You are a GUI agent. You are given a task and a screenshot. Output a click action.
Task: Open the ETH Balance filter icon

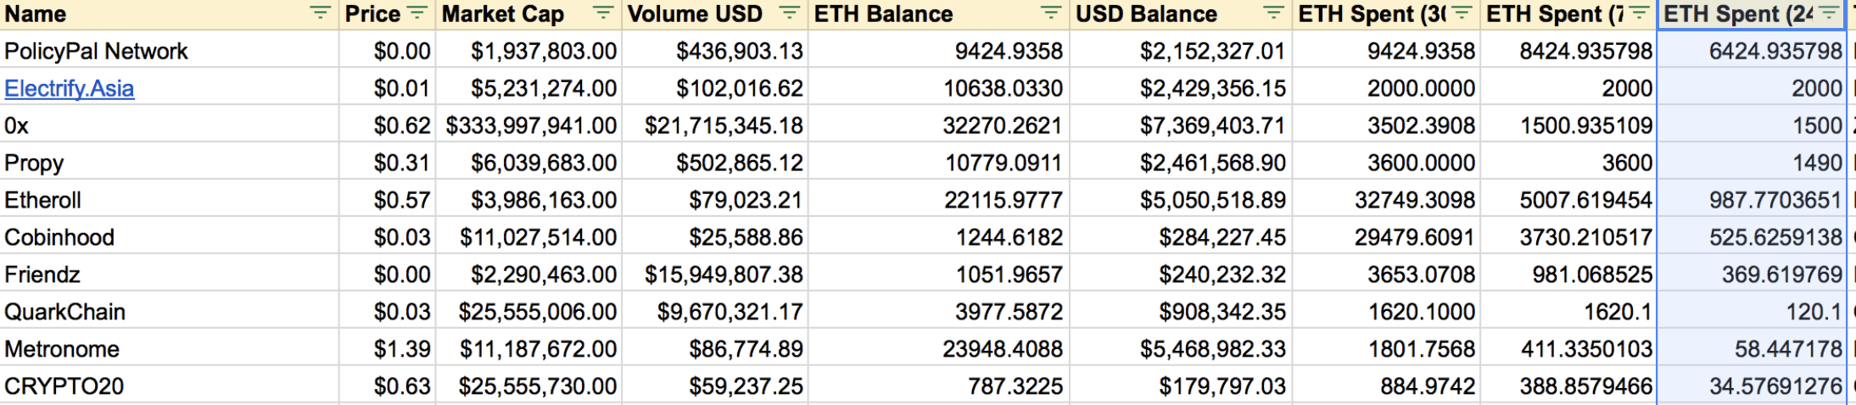pyautogui.click(x=1051, y=13)
